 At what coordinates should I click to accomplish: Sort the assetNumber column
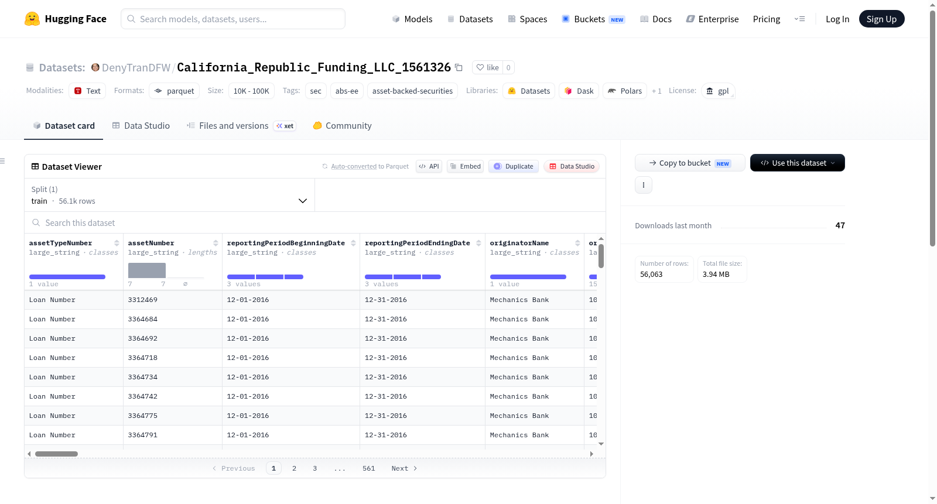coord(216,243)
